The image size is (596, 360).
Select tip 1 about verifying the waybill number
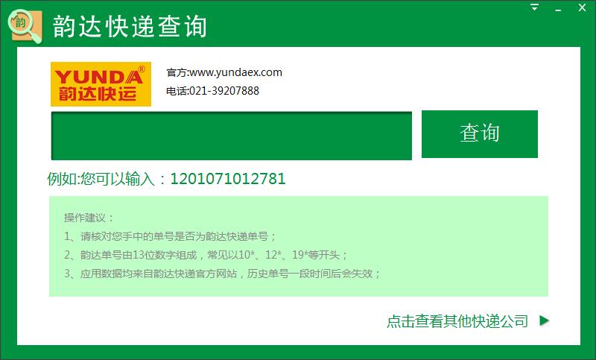(x=170, y=236)
